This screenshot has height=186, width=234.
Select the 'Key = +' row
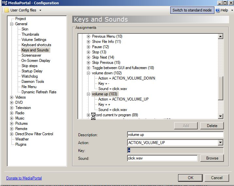[104, 104]
